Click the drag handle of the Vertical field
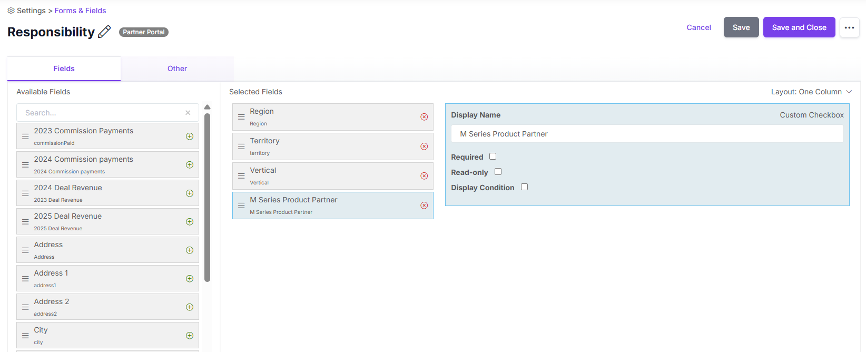 click(241, 176)
